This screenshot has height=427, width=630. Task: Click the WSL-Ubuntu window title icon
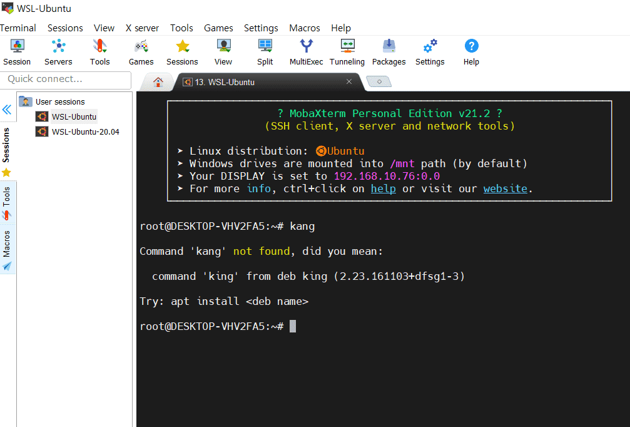pyautogui.click(x=8, y=8)
